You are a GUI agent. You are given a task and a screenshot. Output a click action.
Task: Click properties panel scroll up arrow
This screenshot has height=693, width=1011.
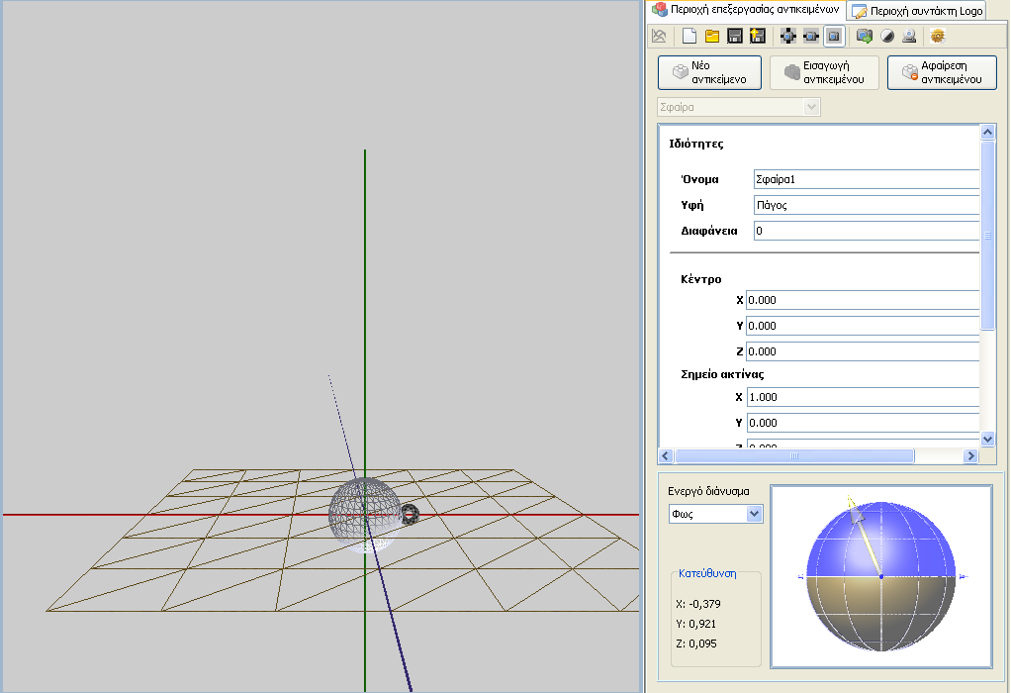coord(987,133)
